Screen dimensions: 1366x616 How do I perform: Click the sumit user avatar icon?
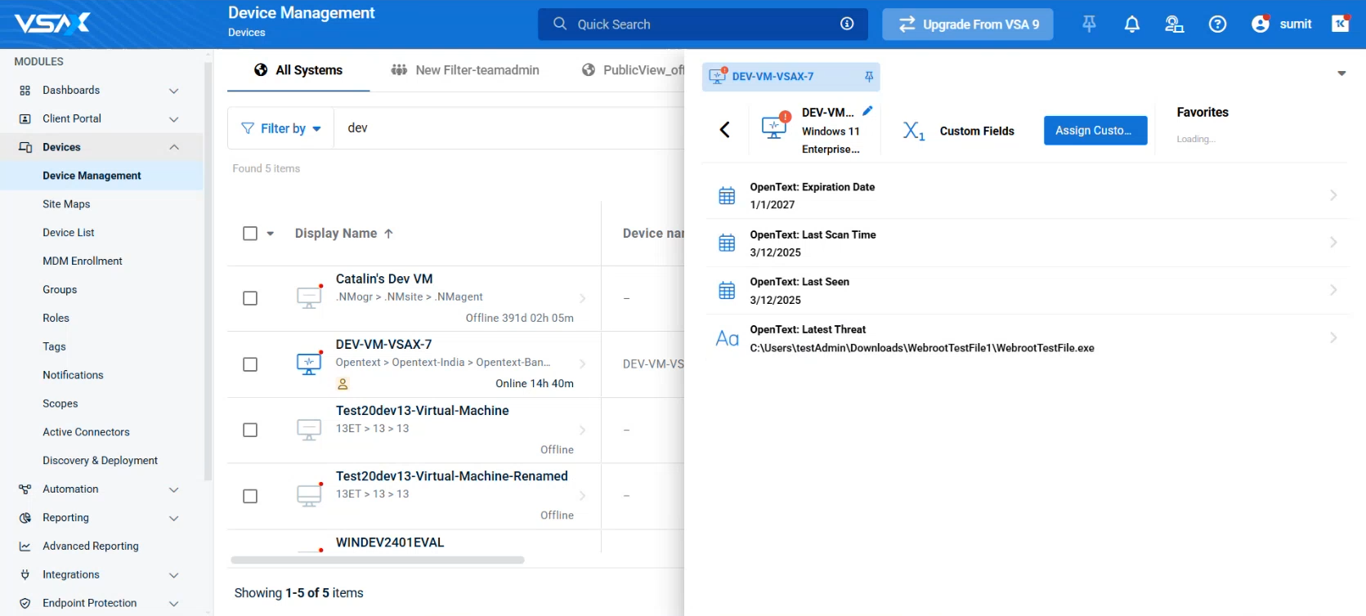(1261, 25)
